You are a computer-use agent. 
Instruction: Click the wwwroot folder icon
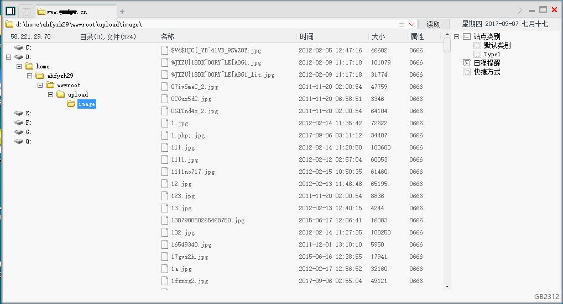coord(50,85)
